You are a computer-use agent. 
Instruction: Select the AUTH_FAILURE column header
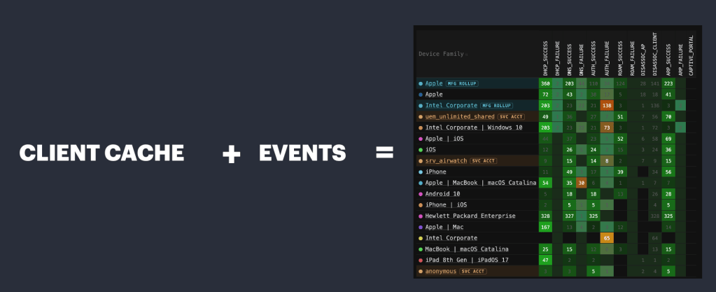607,59
